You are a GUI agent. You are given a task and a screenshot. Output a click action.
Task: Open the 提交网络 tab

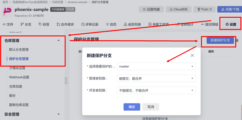click(x=209, y=24)
